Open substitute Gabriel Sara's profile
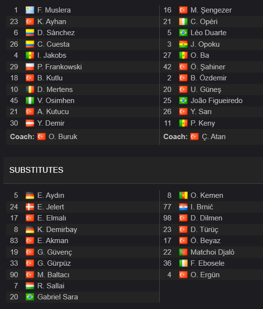This screenshot has height=309, width=263. click(57, 297)
